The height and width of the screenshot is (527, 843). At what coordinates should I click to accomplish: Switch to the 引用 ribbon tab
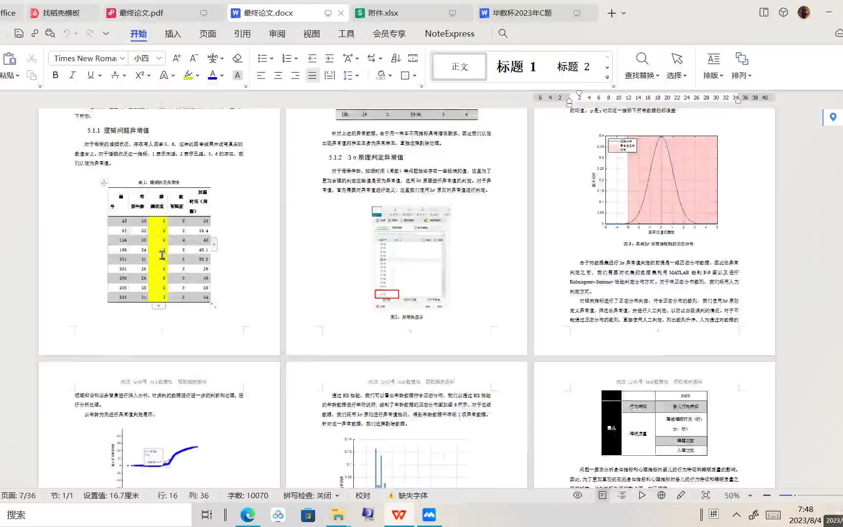(x=242, y=33)
